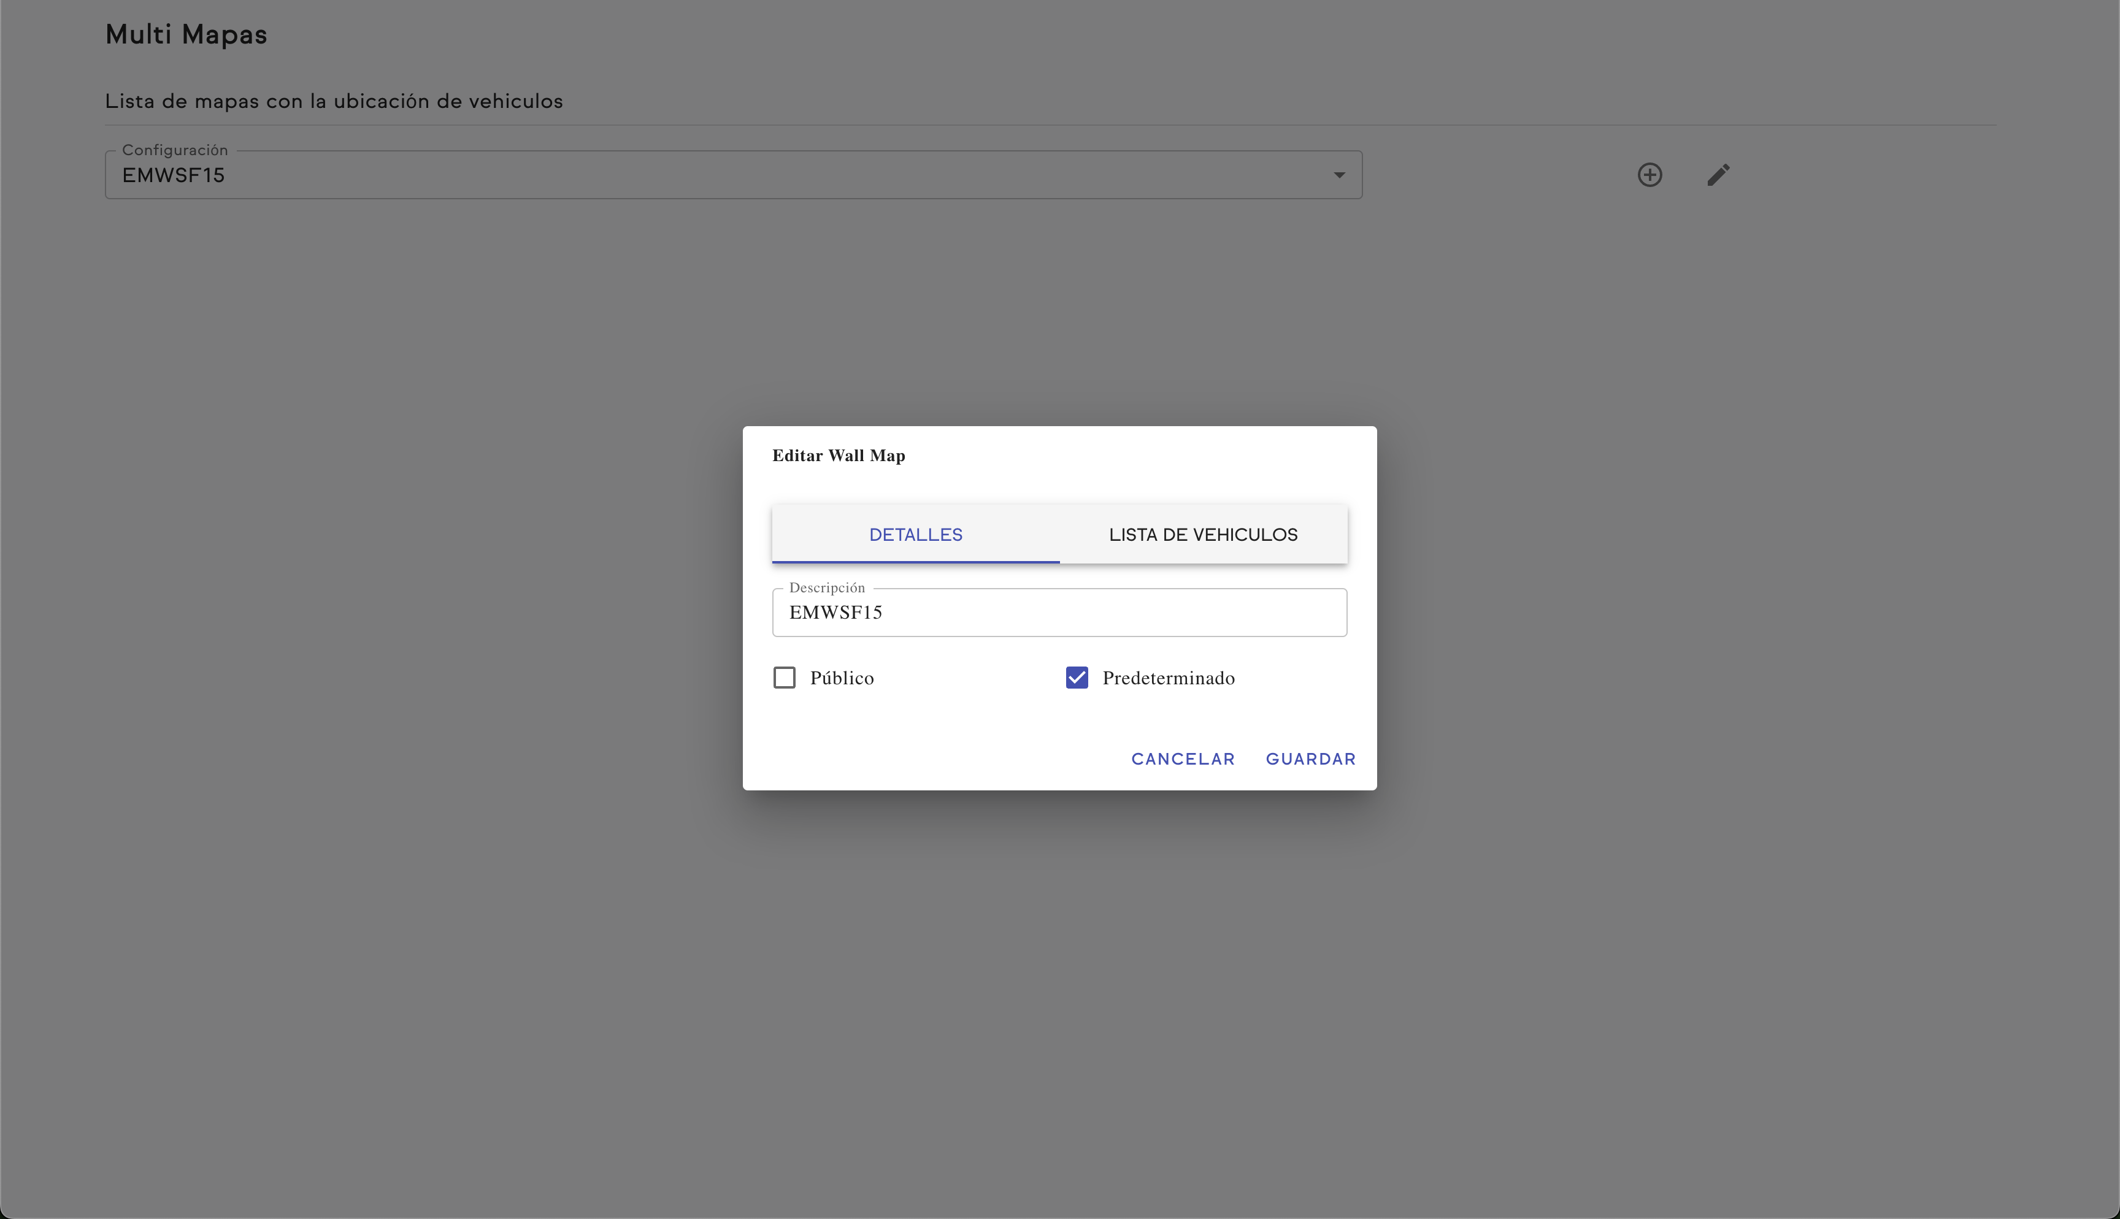2120x1219 pixels.
Task: Focus the Descripción text field
Action: (x=1058, y=612)
